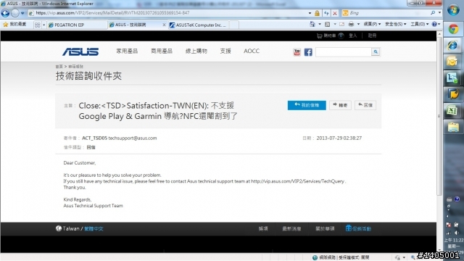Click the Bing magnifier search icon
The height and width of the screenshot is (261, 464).
tap(433, 13)
